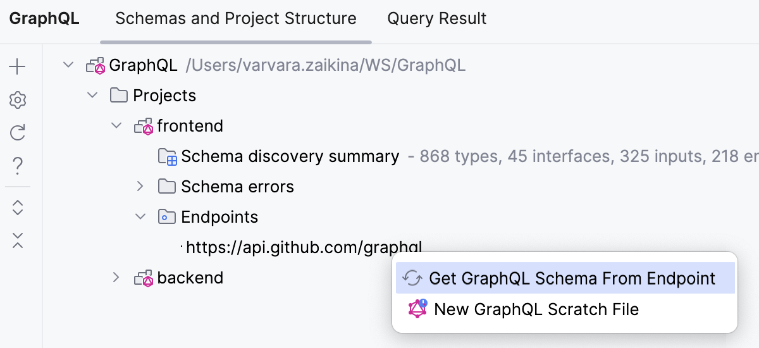Click the backend project GraphQL icon
This screenshot has width=759, height=348.
click(x=144, y=278)
